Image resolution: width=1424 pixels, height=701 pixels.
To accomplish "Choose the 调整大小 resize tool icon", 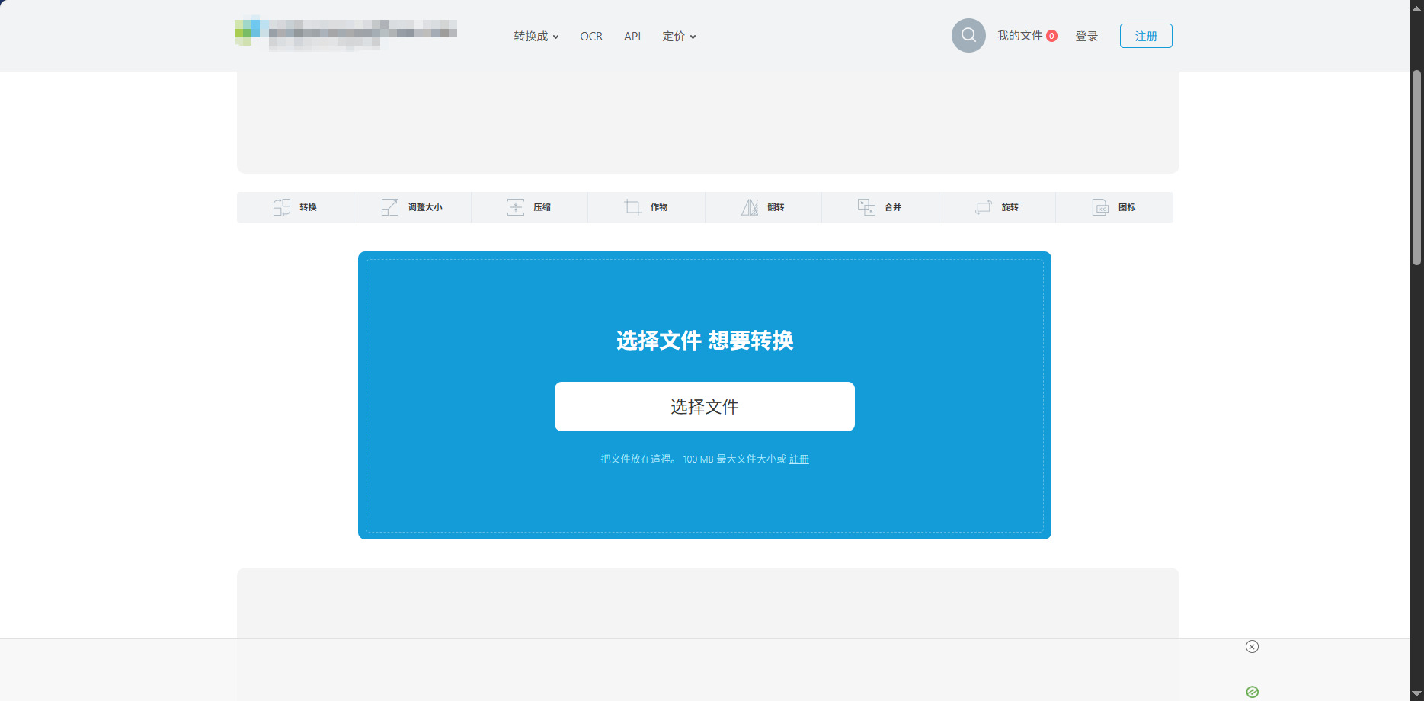I will pos(390,207).
